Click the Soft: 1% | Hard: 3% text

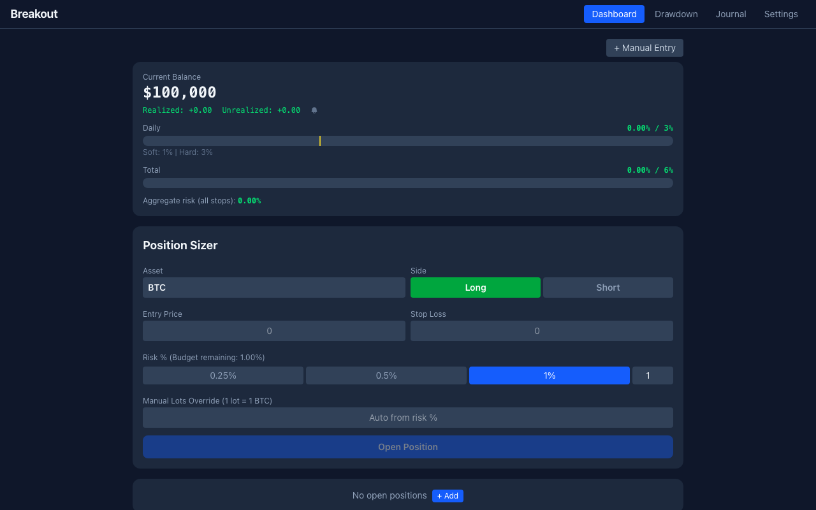(178, 152)
